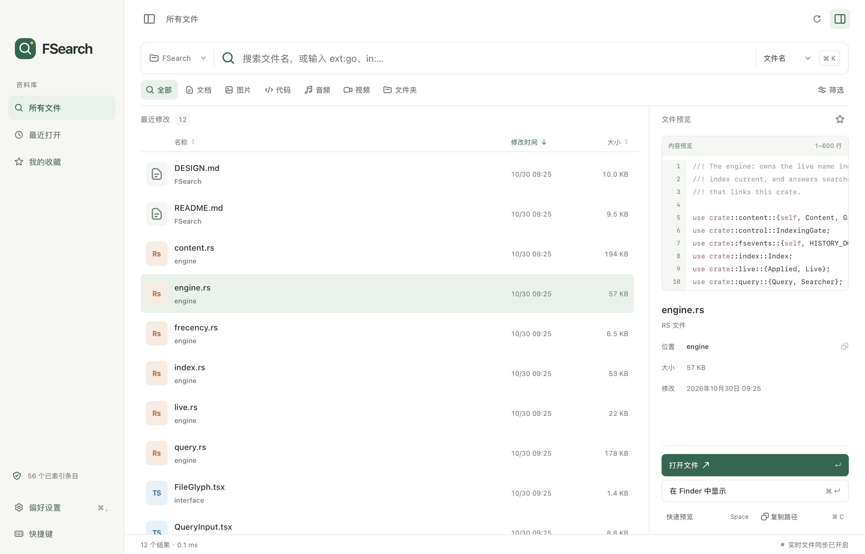Switch to the 图片 tab
This screenshot has height=554, width=865.
pos(238,90)
